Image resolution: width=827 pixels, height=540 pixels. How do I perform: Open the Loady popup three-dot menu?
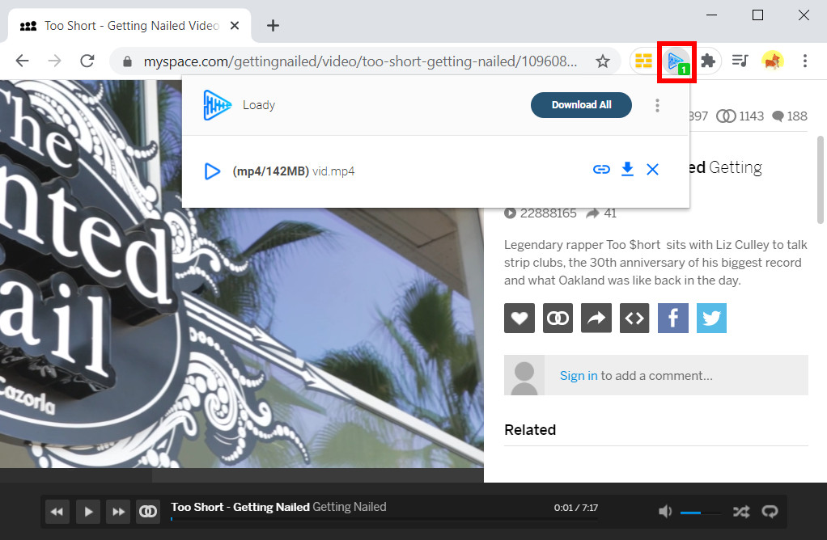click(658, 105)
